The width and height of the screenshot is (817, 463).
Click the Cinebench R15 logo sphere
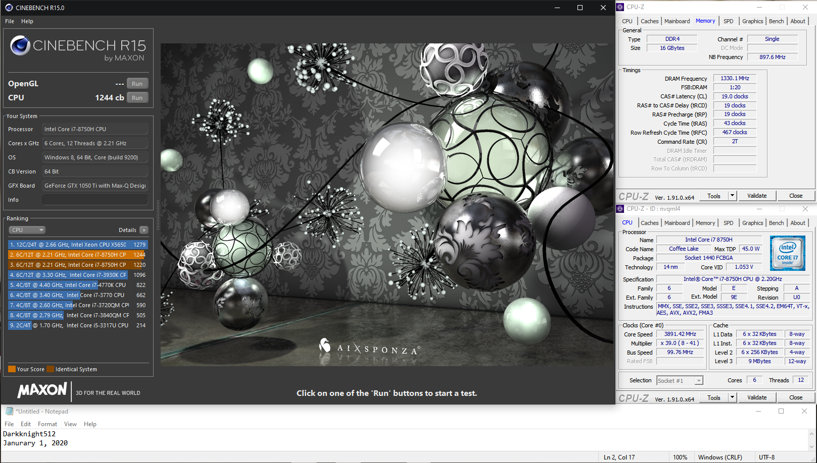pos(20,45)
